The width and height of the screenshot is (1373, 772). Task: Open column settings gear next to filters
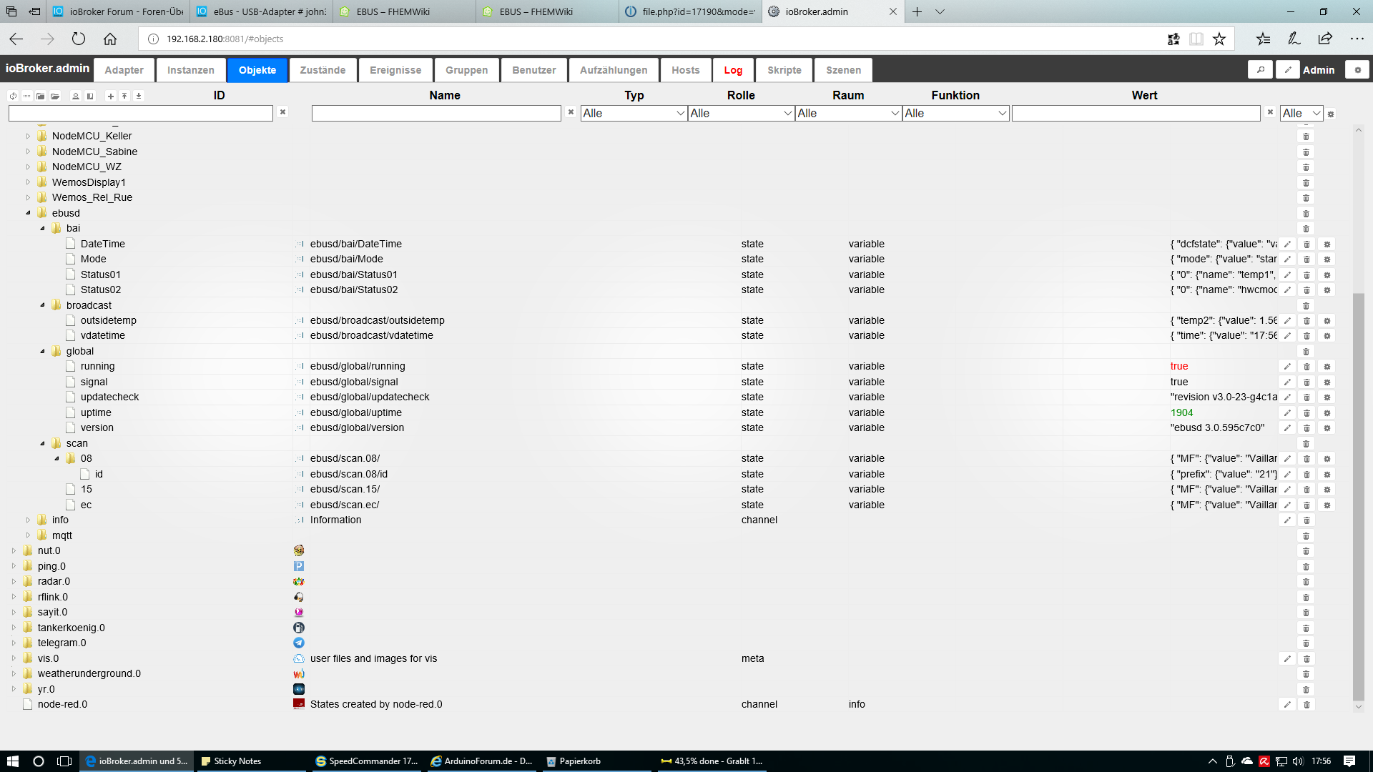coord(1331,114)
